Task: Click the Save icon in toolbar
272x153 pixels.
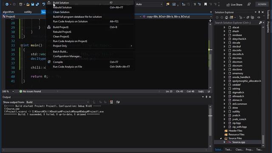Action: [x=33, y=4]
